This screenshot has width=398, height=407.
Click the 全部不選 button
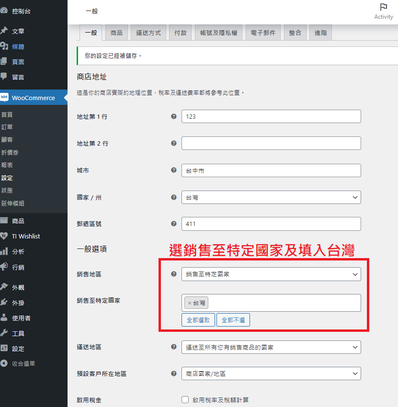[233, 320]
